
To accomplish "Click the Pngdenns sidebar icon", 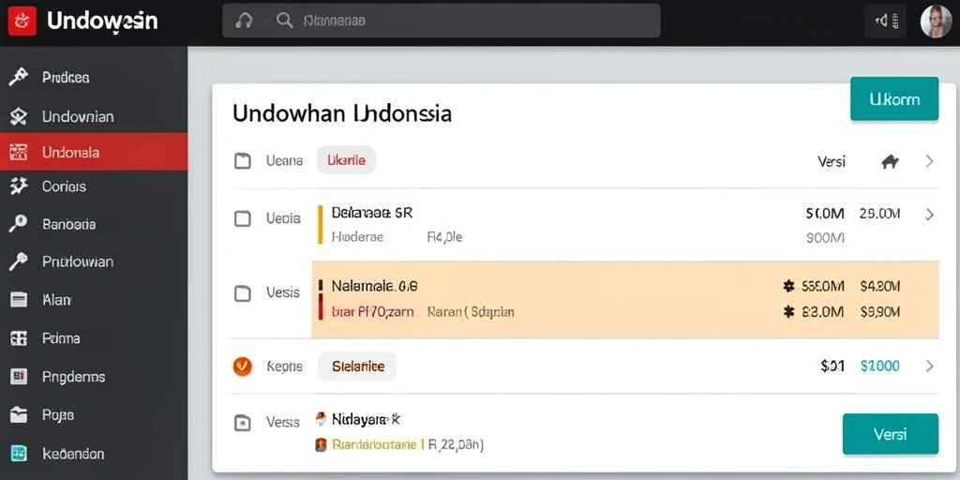I will 19,377.
